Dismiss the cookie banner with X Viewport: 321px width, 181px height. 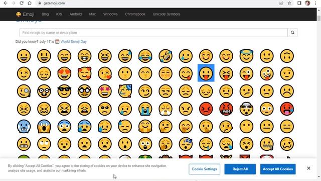point(309,168)
